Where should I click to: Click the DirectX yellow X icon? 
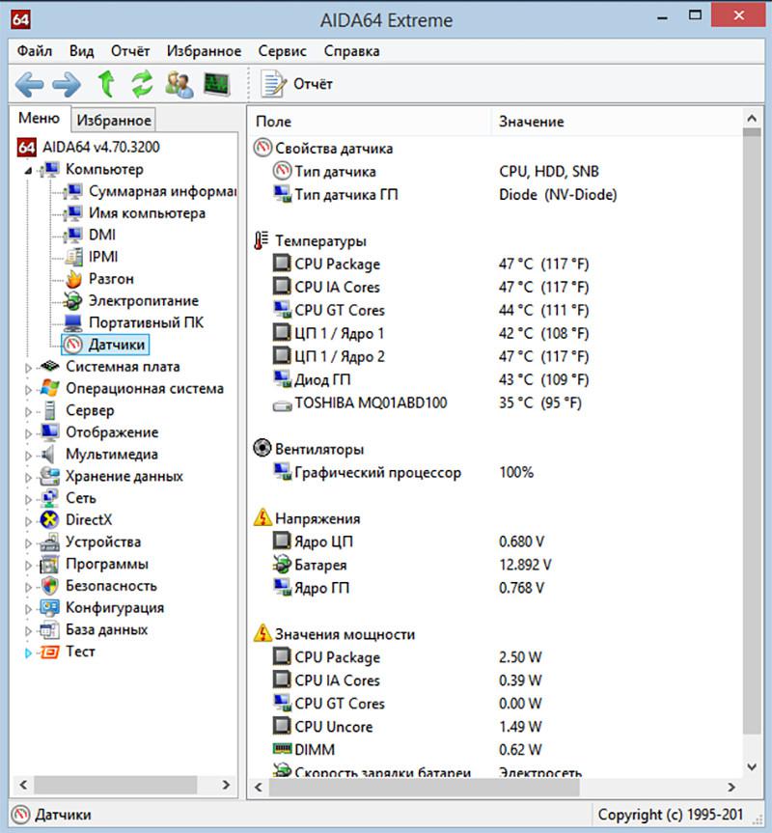50,519
